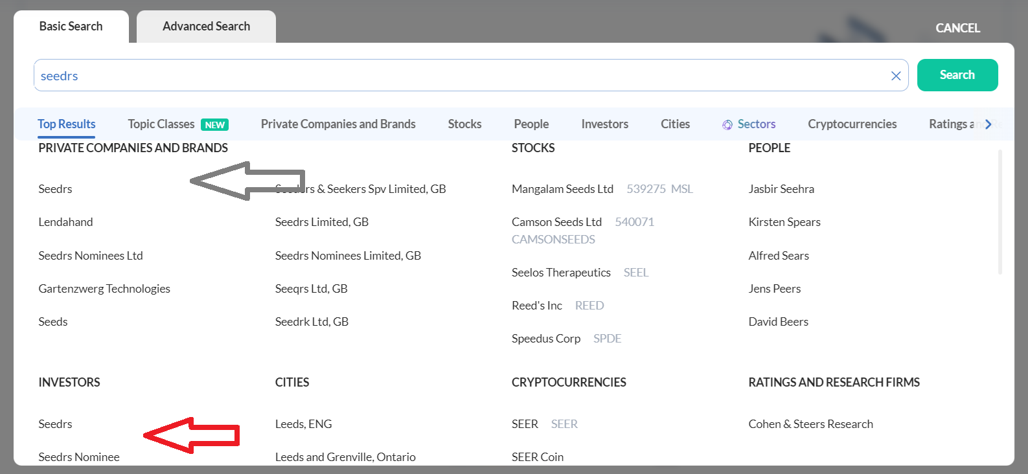Open the Topic Classes tab
This screenshot has height=474, width=1028.
coord(178,124)
